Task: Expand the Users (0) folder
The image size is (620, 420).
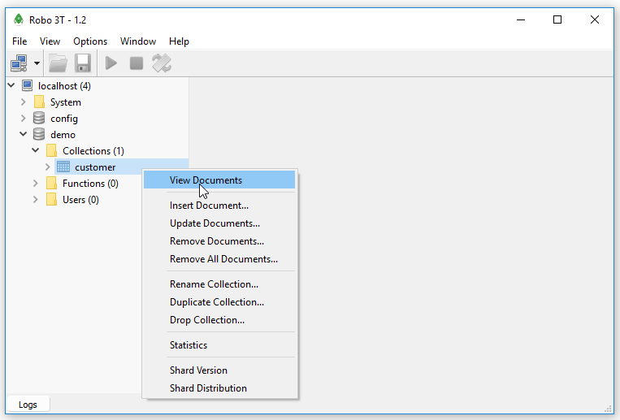Action: pos(36,199)
